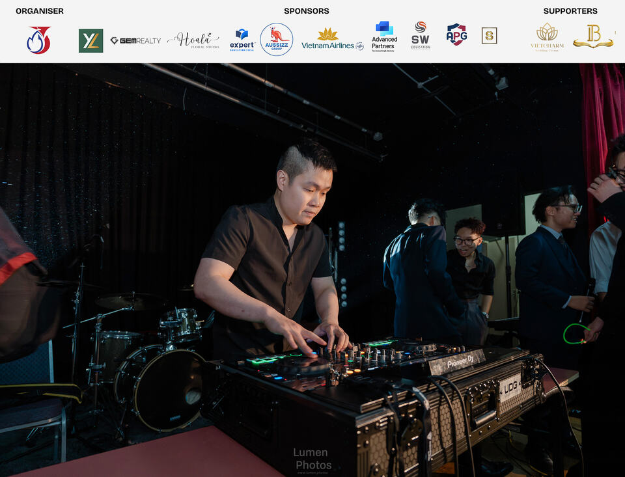Click the gold B supporter logo
This screenshot has height=477, width=625.
tap(594, 36)
